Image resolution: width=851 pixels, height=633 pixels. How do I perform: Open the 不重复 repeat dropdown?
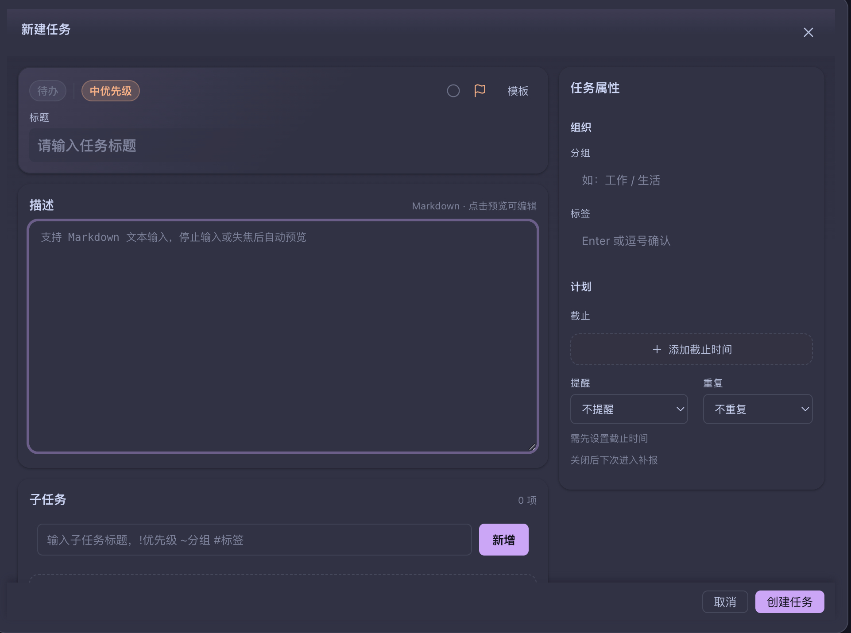(x=758, y=409)
